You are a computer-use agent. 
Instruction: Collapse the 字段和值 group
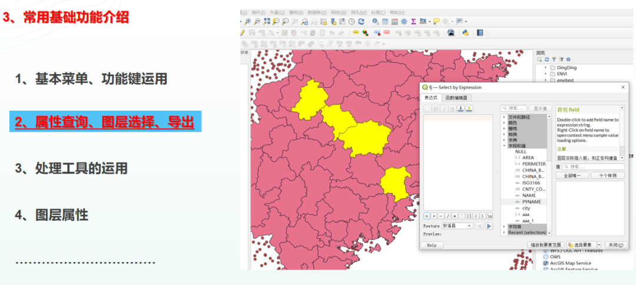click(503, 146)
